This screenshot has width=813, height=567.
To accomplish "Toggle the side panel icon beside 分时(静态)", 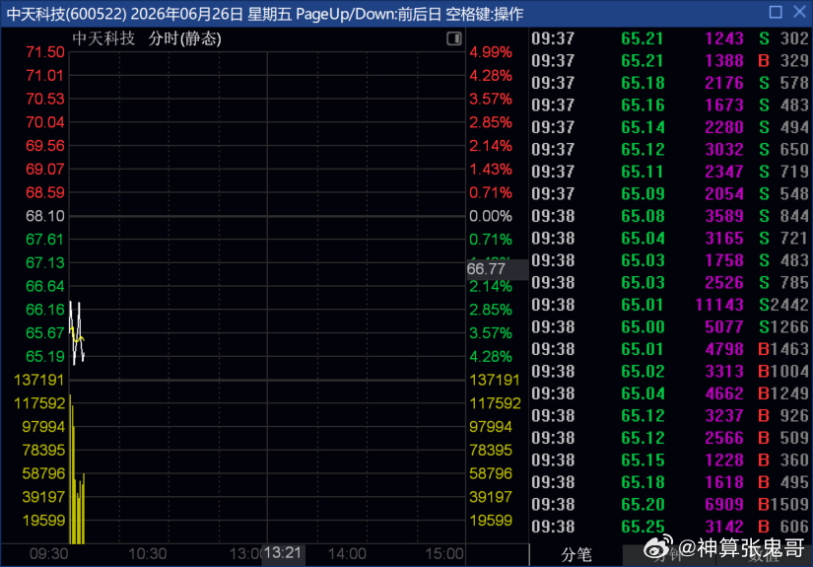I will (453, 38).
